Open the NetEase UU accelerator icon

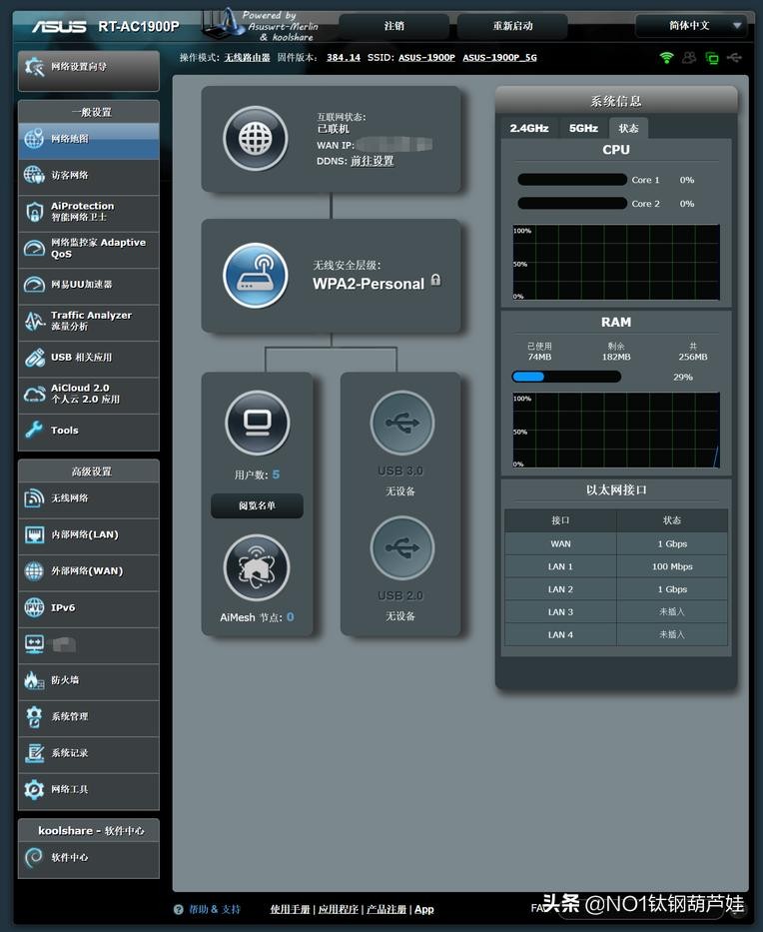pos(34,285)
